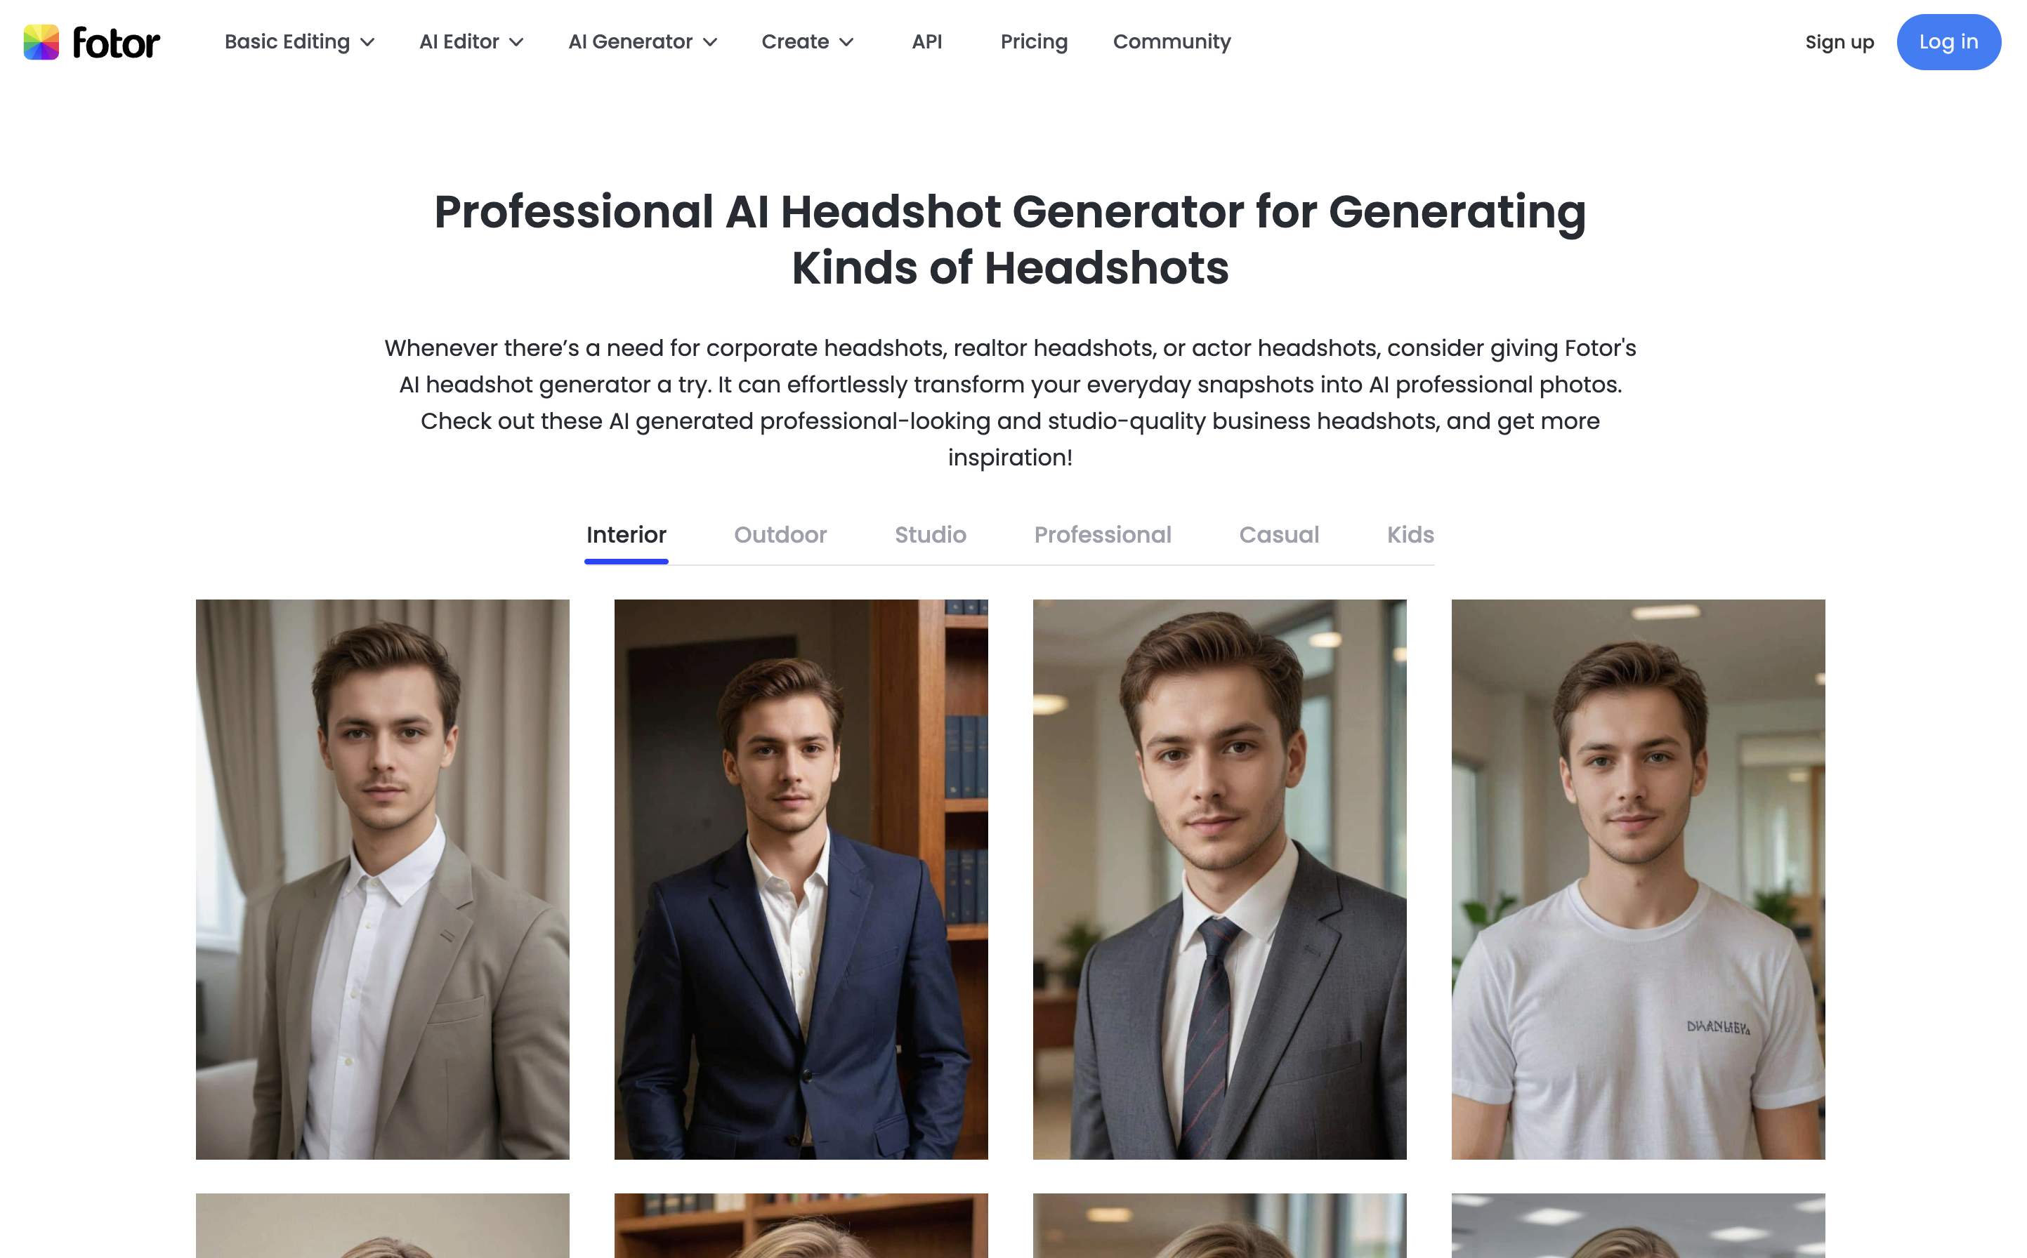Switch to the Kids tab
The height and width of the screenshot is (1258, 2027).
pyautogui.click(x=1410, y=535)
